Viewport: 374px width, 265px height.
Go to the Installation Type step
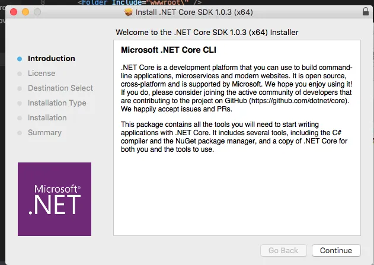point(57,103)
